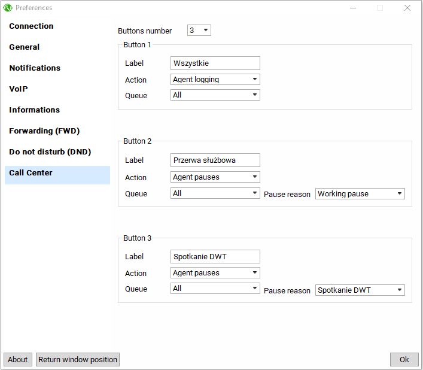423x370 pixels.
Task: Open the Notifications settings section
Action: tap(35, 68)
